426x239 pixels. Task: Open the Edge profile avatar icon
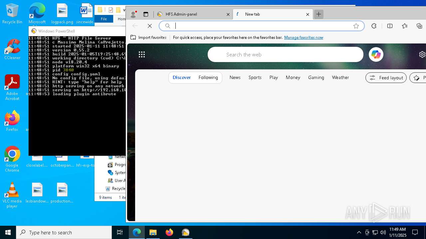(x=133, y=14)
